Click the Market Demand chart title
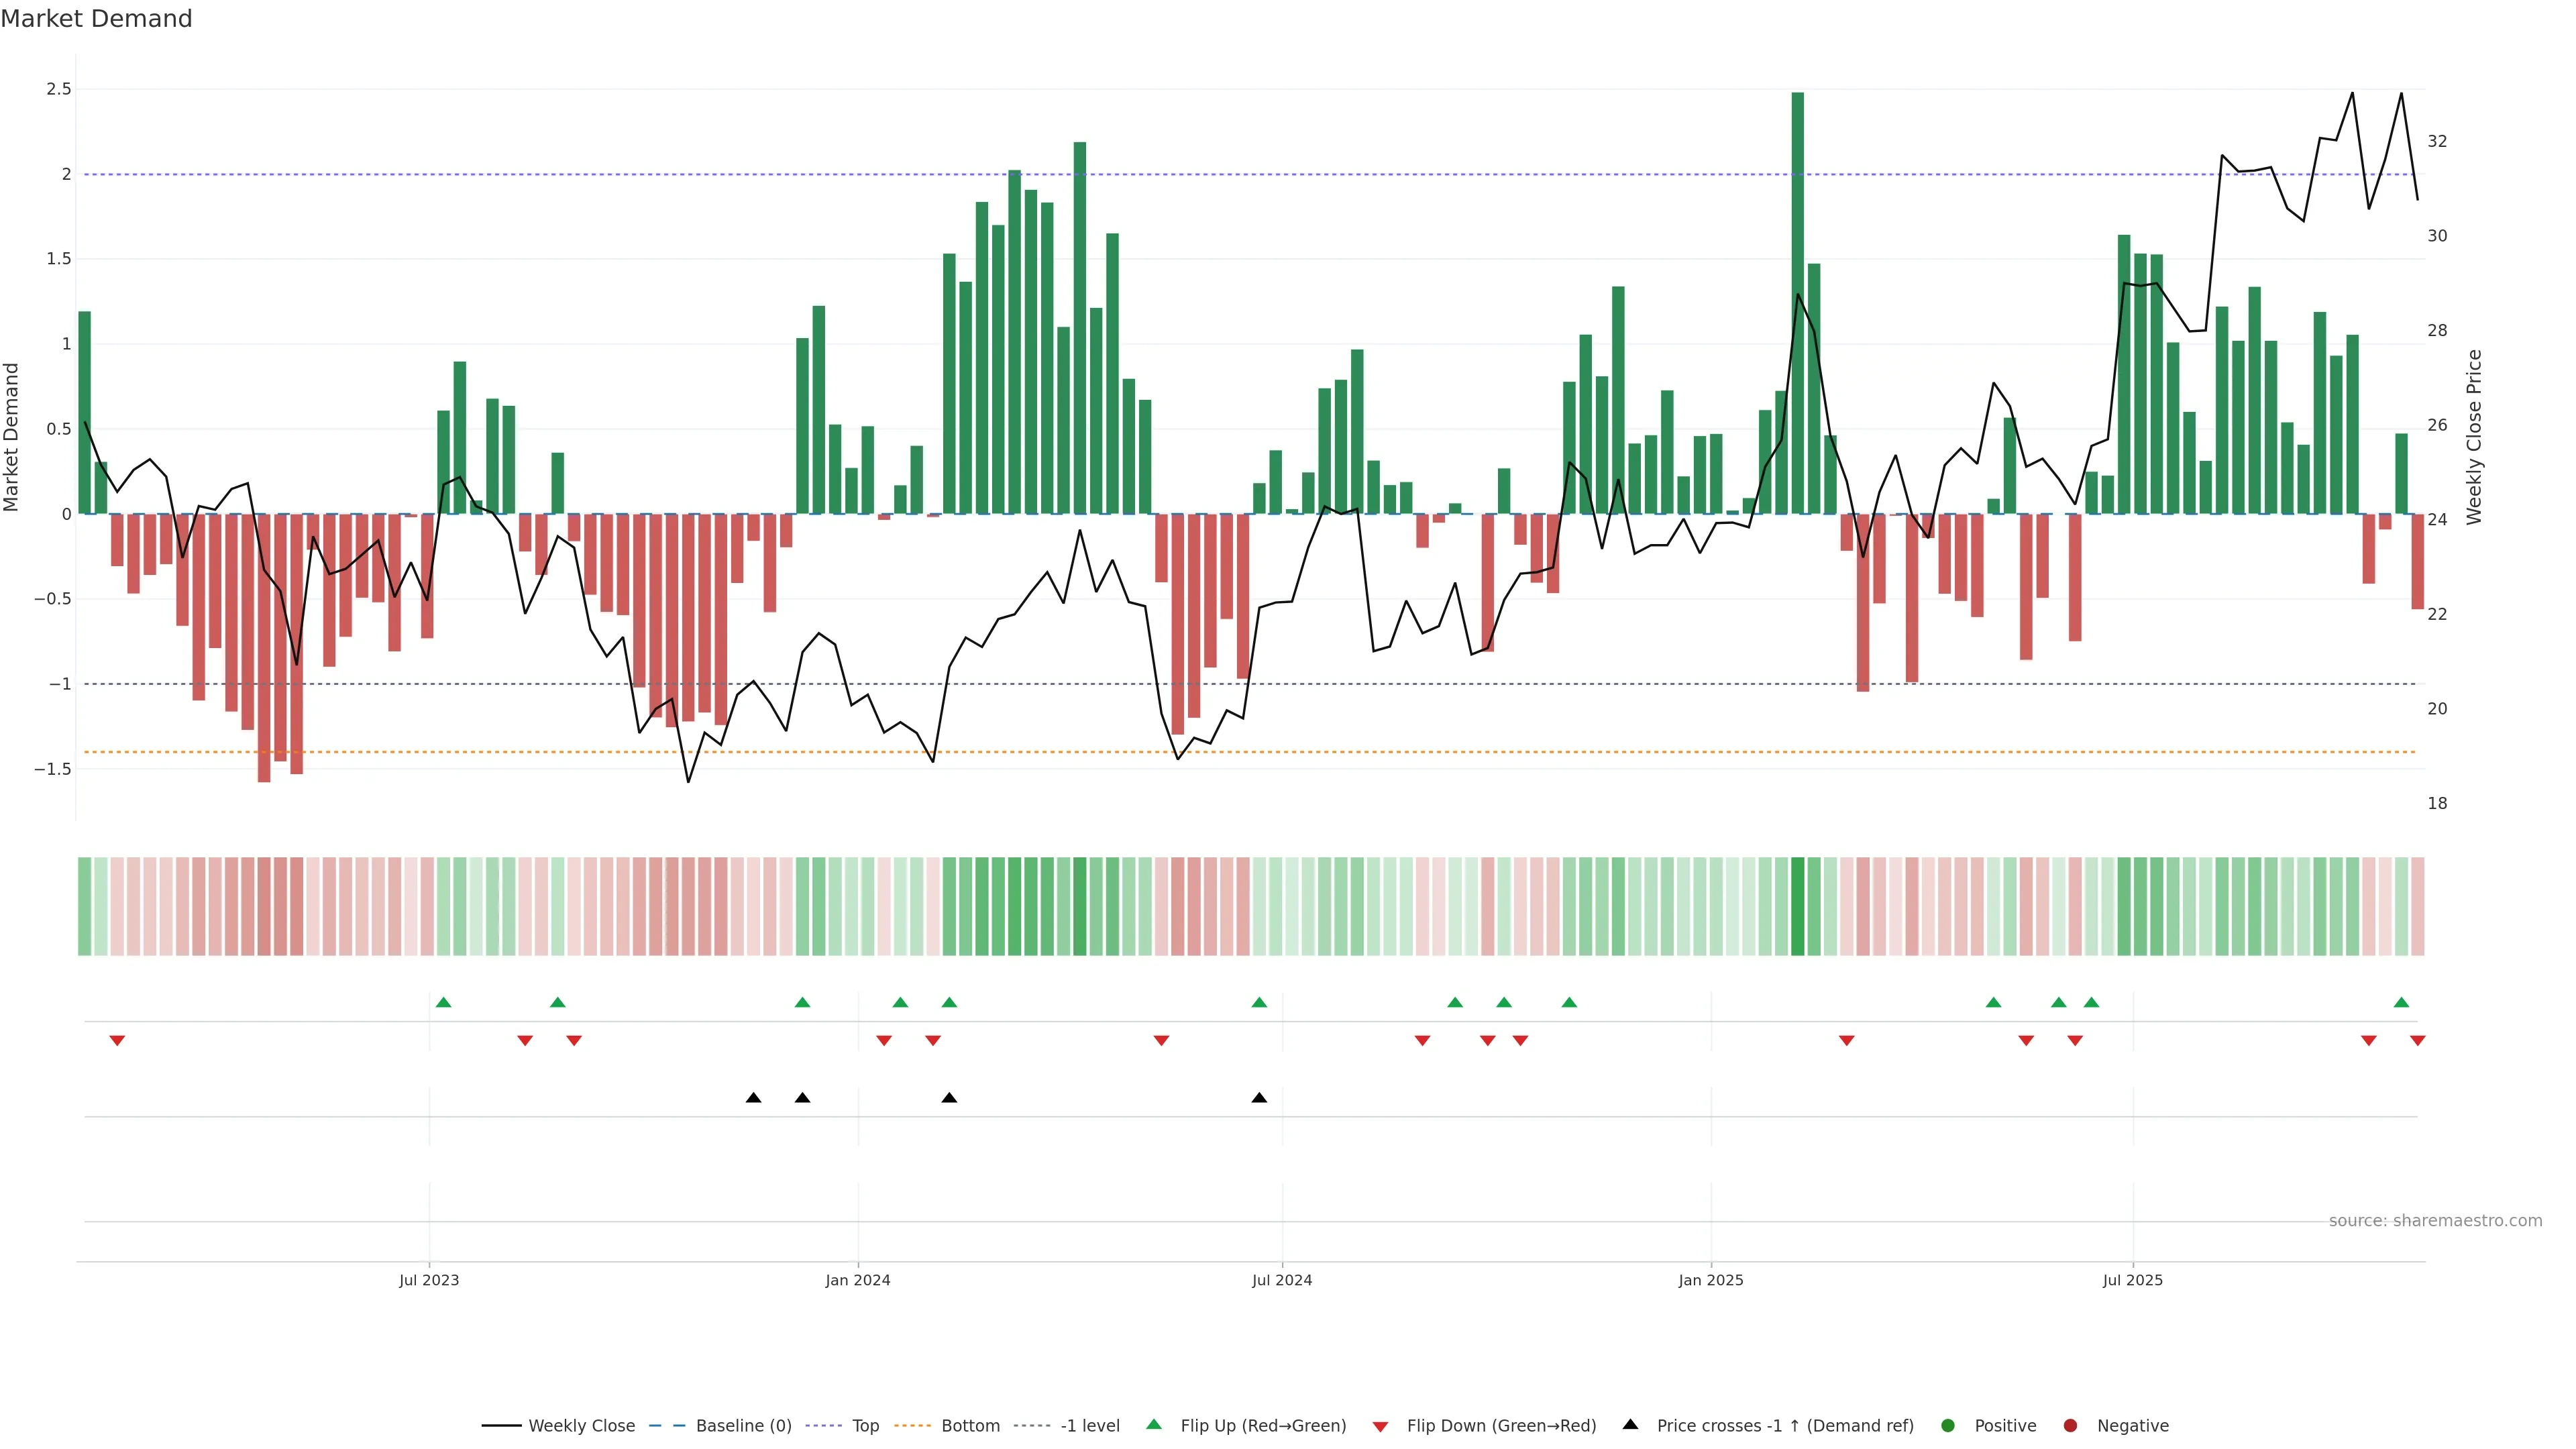The height and width of the screenshot is (1449, 2576). [96, 19]
